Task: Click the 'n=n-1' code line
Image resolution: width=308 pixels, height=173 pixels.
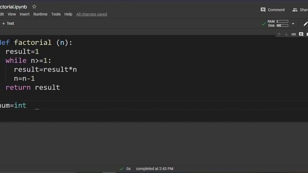Action: (25, 78)
